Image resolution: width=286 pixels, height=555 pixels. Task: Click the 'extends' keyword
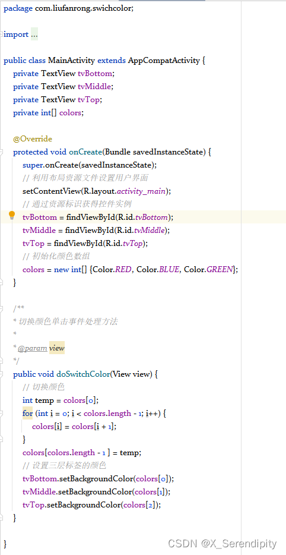click(x=112, y=61)
